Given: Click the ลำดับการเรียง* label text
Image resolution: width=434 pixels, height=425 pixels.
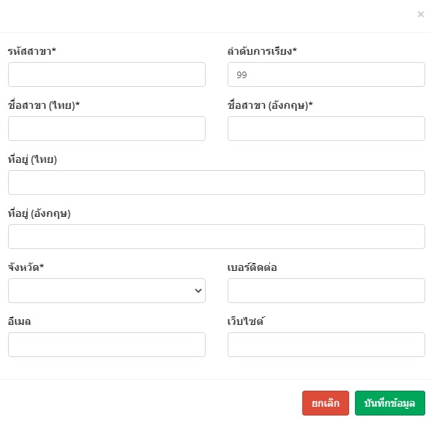Looking at the screenshot, I should (262, 51).
